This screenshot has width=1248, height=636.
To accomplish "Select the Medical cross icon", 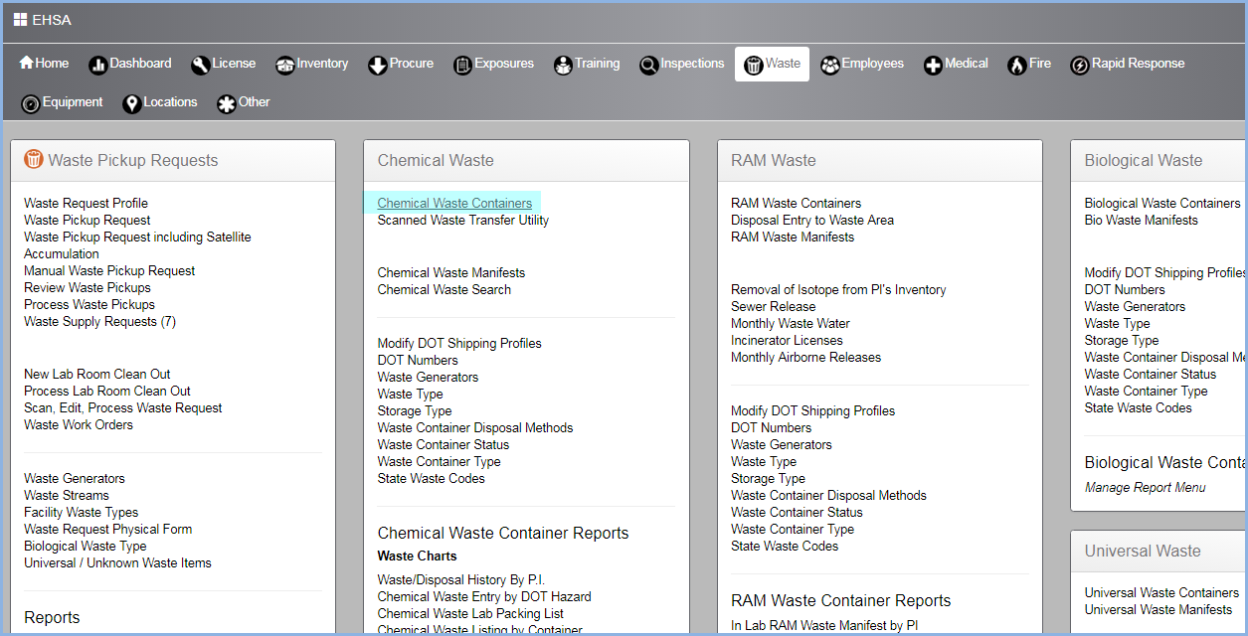I will point(933,65).
